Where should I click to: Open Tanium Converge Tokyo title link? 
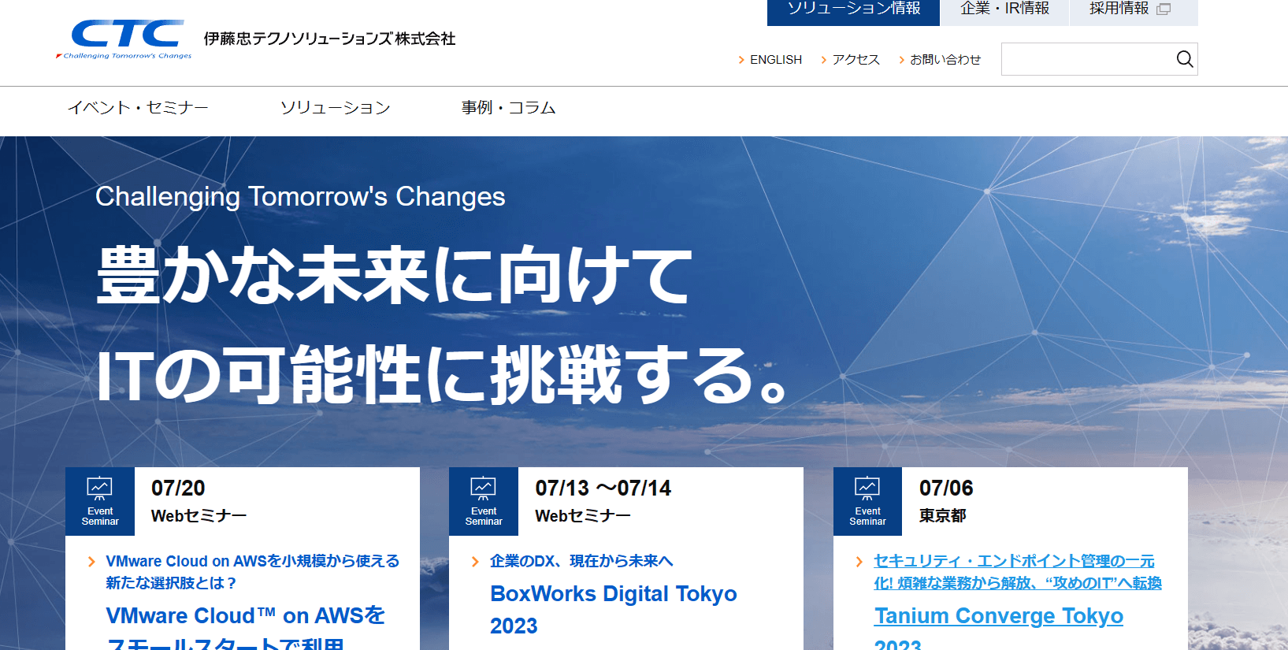(999, 626)
